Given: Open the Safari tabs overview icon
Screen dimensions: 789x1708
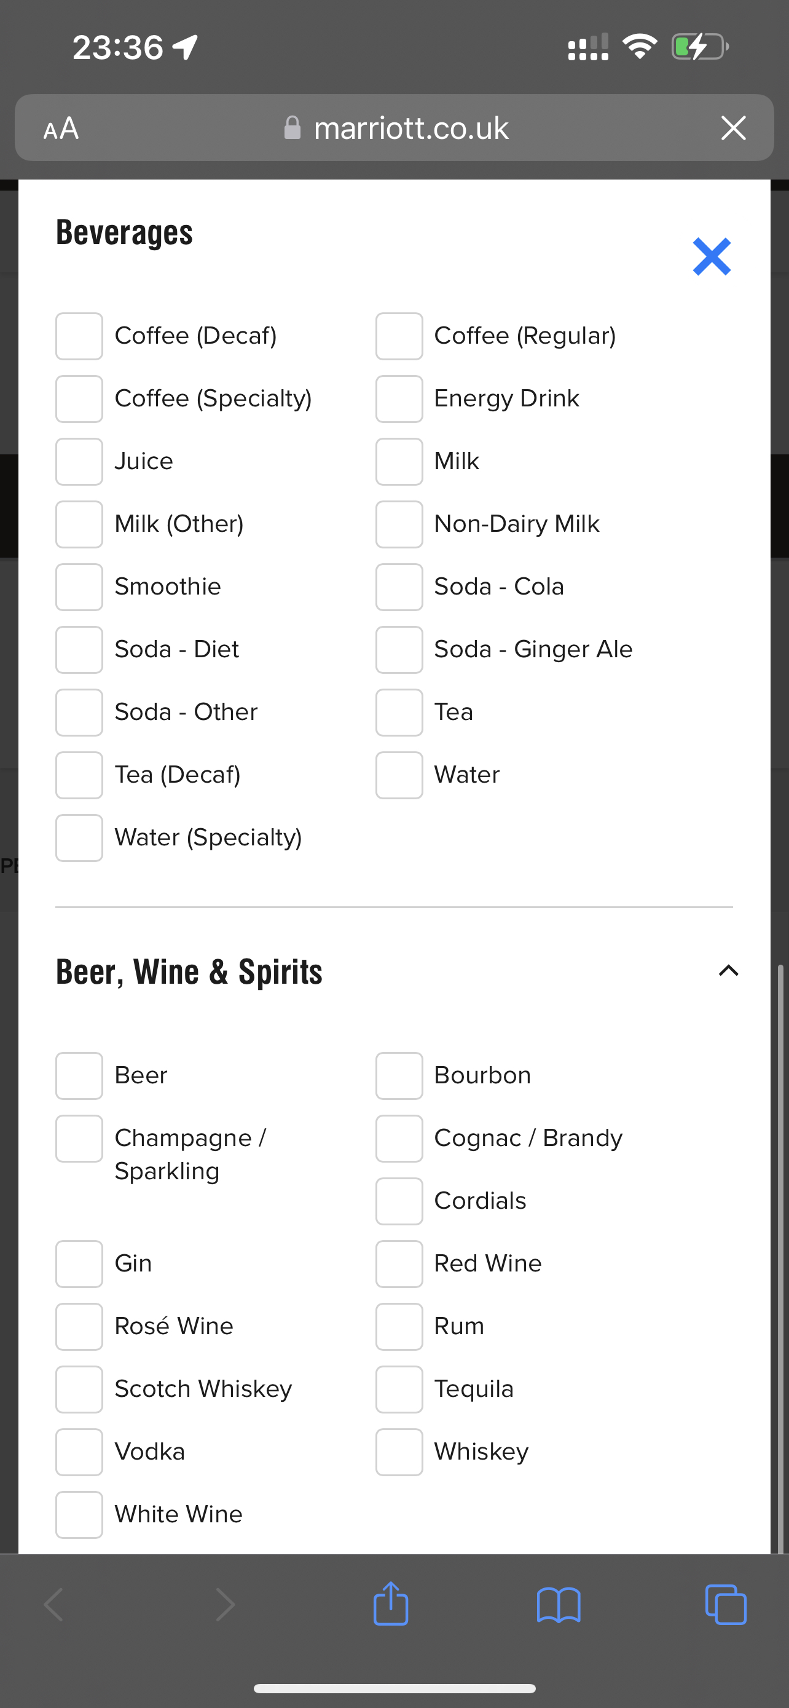Looking at the screenshot, I should click(x=726, y=1605).
